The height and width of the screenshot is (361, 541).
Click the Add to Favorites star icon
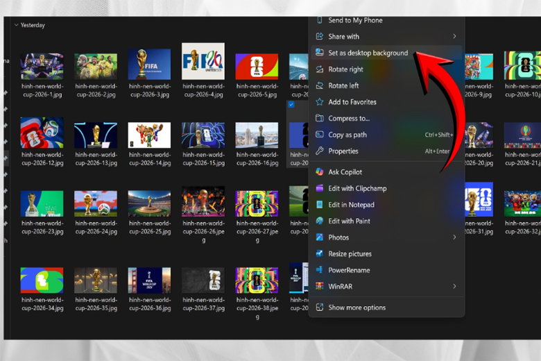[x=320, y=102]
